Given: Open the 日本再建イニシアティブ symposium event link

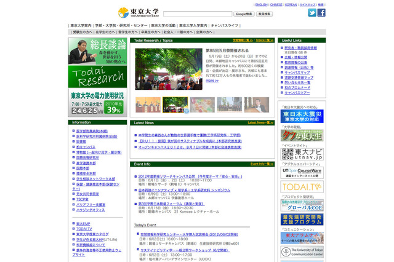Looking at the screenshot, I should [184, 190].
